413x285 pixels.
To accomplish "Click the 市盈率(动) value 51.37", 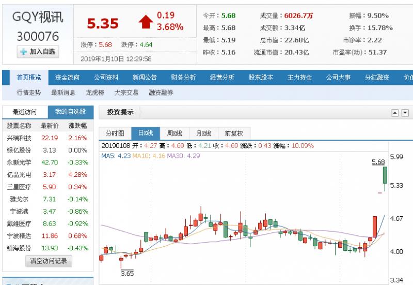I will (x=377, y=52).
